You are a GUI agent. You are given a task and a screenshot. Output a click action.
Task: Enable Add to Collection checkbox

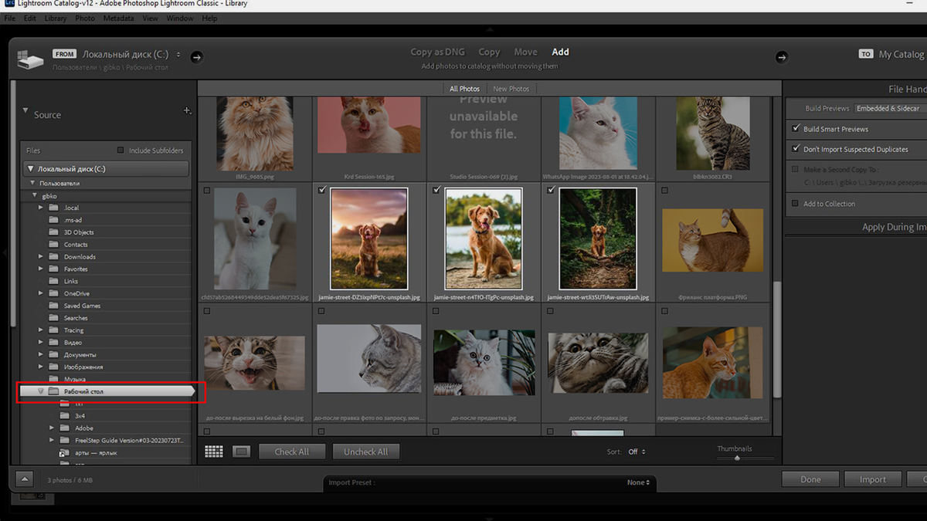click(x=796, y=204)
